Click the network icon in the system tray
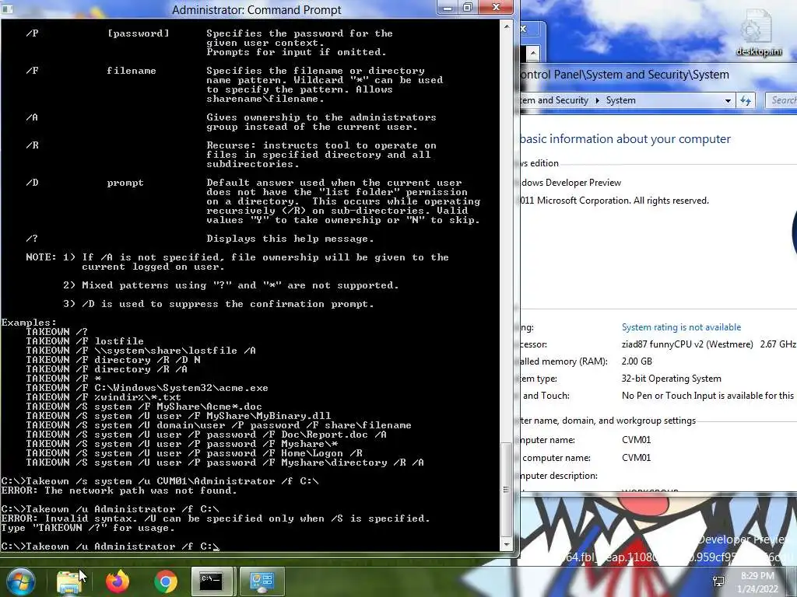The image size is (797, 597). [718, 581]
